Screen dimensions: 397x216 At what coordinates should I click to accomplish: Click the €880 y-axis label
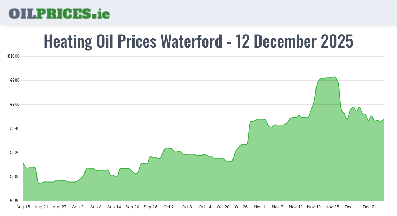tap(14, 201)
